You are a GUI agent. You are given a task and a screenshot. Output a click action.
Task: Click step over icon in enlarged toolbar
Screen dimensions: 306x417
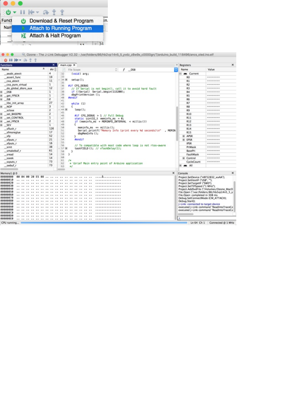[46, 12]
